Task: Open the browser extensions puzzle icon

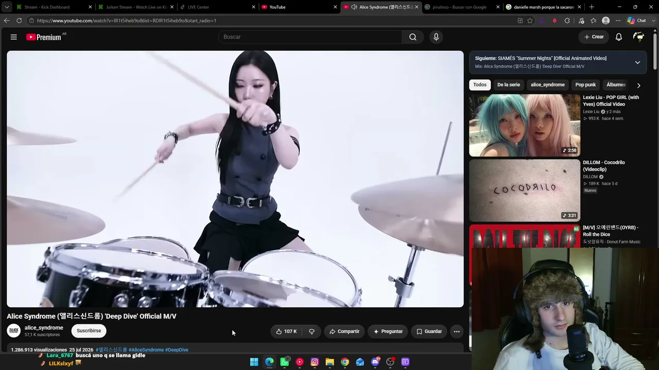Action: (x=567, y=21)
